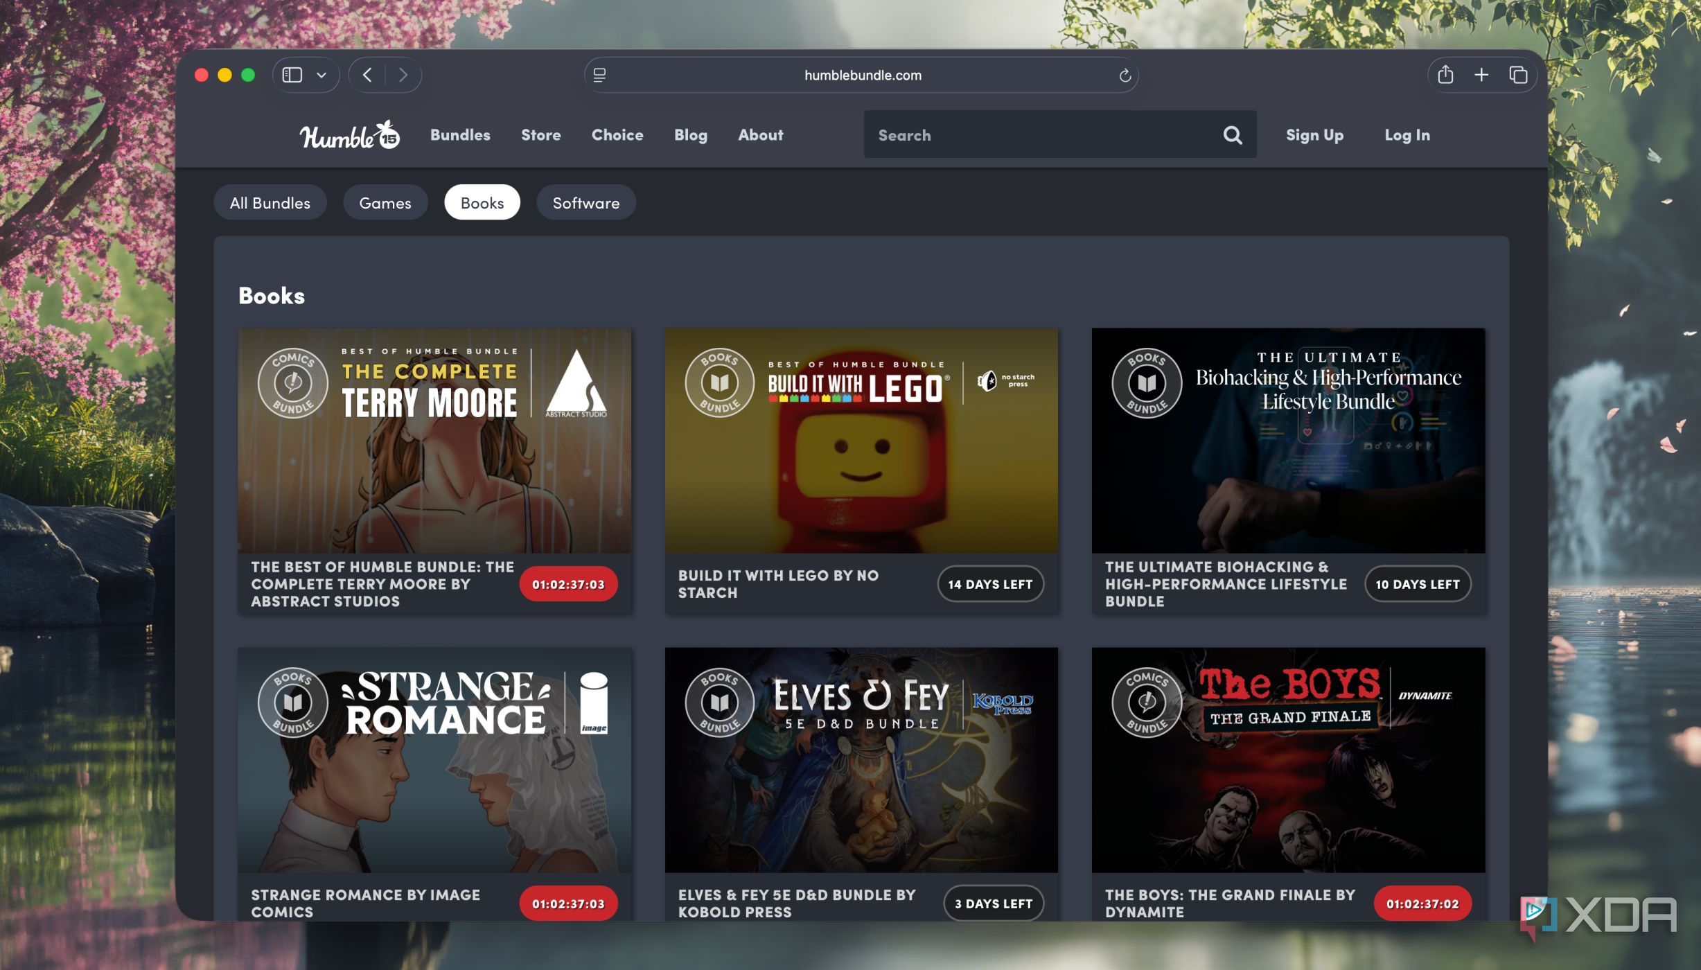The image size is (1701, 970).
Task: Open the Elves & Fey bundle image
Action: click(x=861, y=760)
